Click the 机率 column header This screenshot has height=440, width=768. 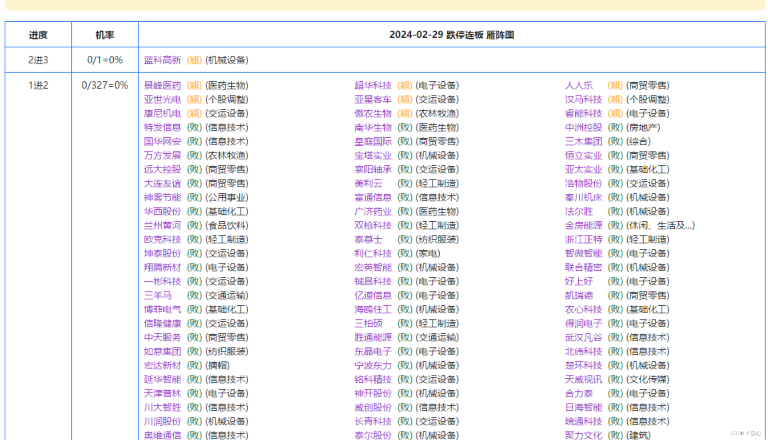point(105,35)
